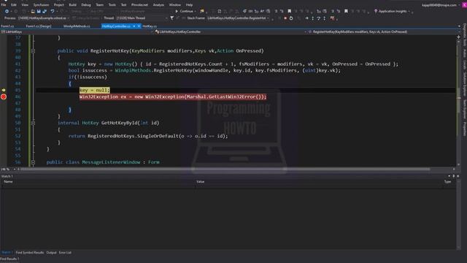The image size is (467, 263).
Task: Switch to the Form1.cs tab
Action: tap(7, 26)
